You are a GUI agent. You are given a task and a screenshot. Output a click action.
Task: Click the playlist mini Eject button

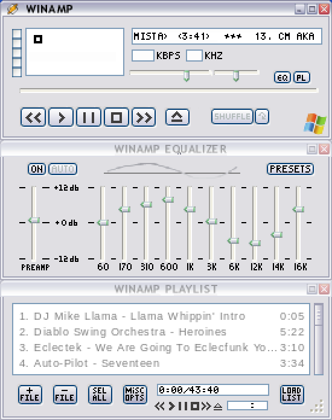218,406
